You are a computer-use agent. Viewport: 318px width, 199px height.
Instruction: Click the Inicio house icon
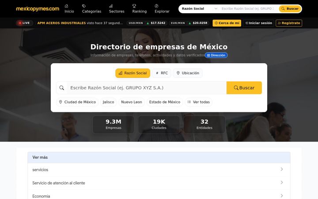click(x=66, y=6)
